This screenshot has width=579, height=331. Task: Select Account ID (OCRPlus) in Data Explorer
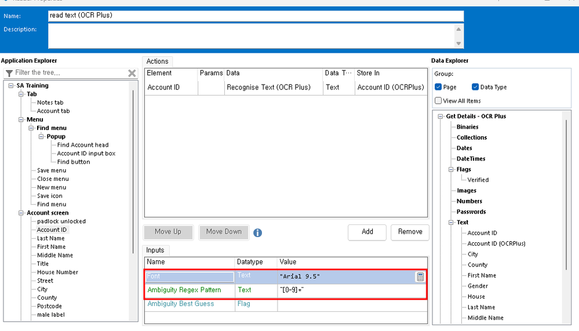(x=496, y=243)
